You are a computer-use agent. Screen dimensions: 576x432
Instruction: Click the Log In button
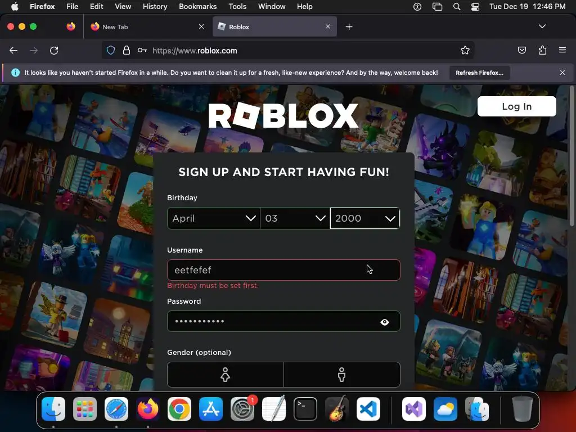pyautogui.click(x=516, y=106)
